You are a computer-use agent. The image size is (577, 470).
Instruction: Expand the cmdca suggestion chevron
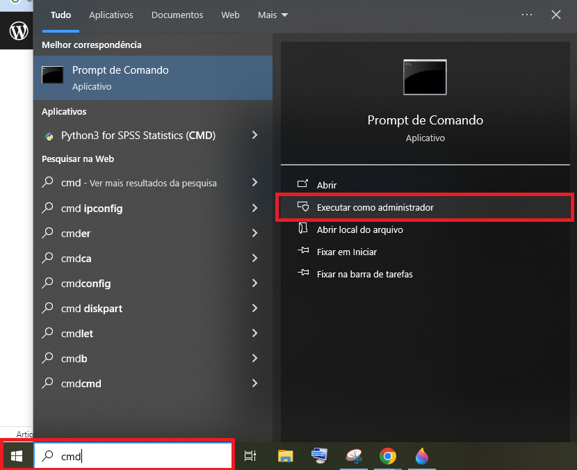[254, 258]
